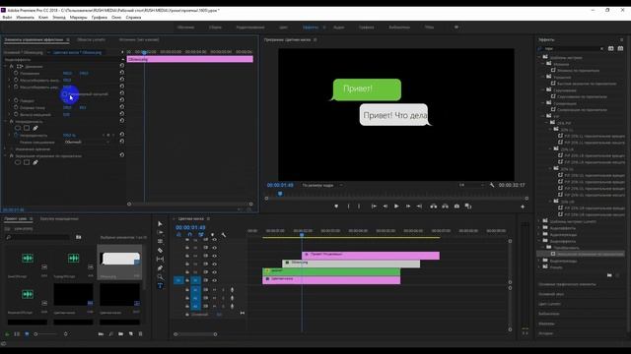
Task: Open the Библиотеки collapsed panel
Action: (x=549, y=314)
